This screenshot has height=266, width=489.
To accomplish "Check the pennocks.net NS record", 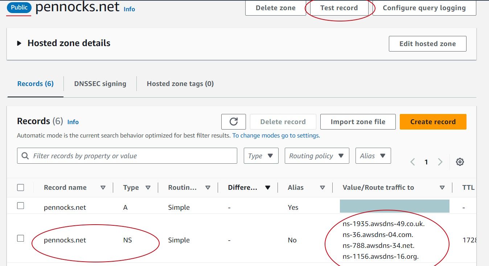I will (21, 238).
